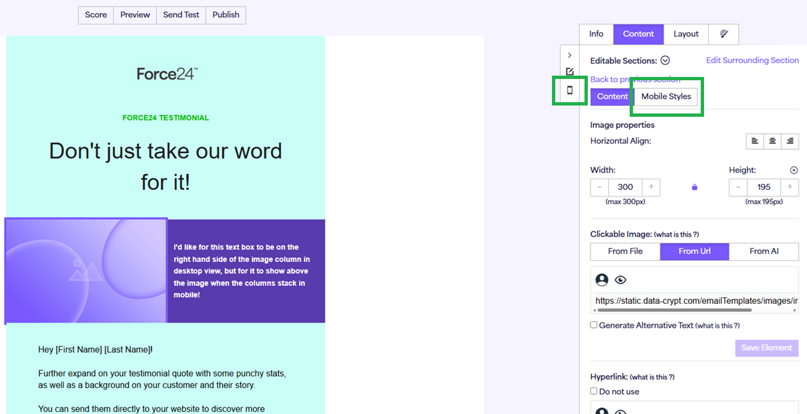Choose the From Url image source
The width and height of the screenshot is (807, 414).
coord(695,251)
